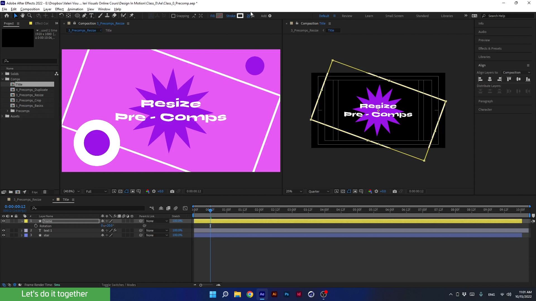Open Adobe Illustrator from the taskbar
The width and height of the screenshot is (536, 301).
click(274, 294)
